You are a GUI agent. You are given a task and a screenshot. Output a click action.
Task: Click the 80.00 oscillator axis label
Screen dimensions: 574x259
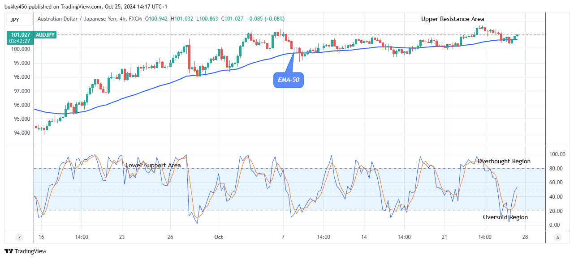pos(556,168)
